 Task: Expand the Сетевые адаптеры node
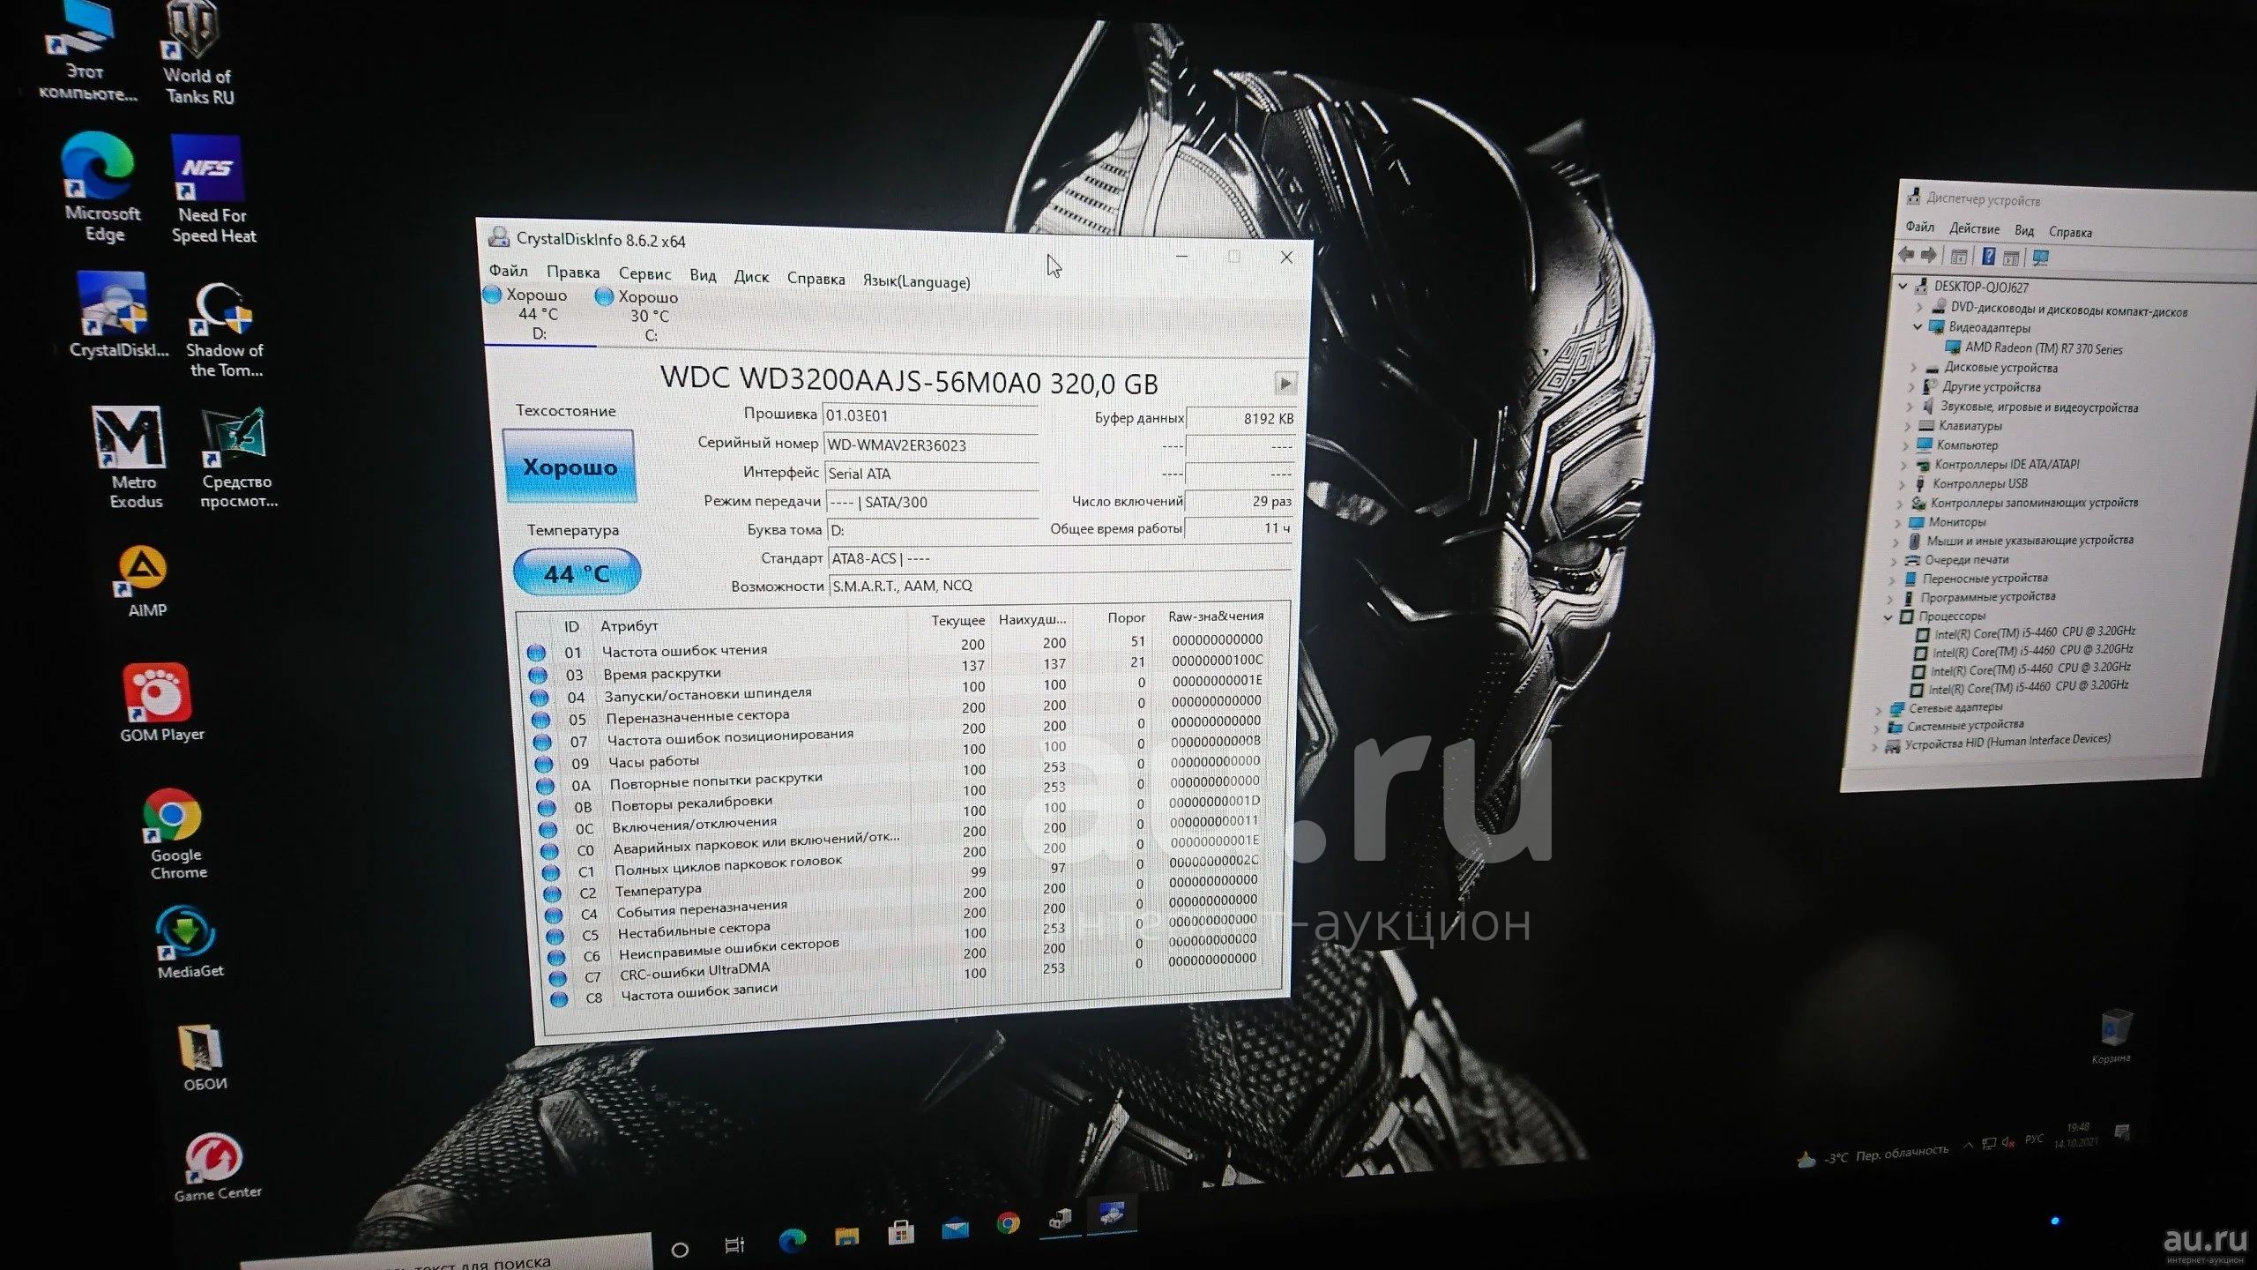[x=1878, y=709]
